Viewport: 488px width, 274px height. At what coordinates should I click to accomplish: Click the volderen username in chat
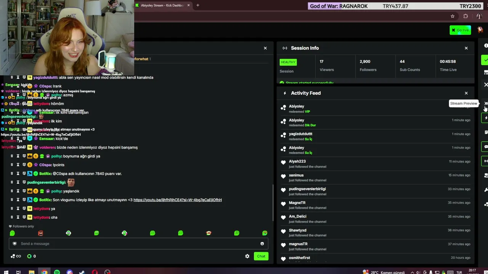pos(47,147)
